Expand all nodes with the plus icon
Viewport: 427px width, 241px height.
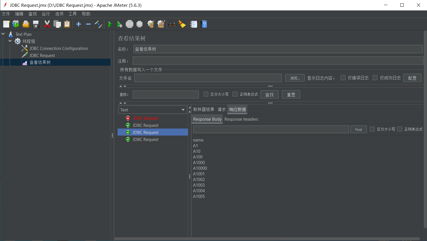(79, 24)
